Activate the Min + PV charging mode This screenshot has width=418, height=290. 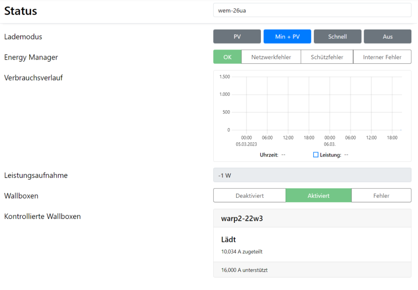287,37
